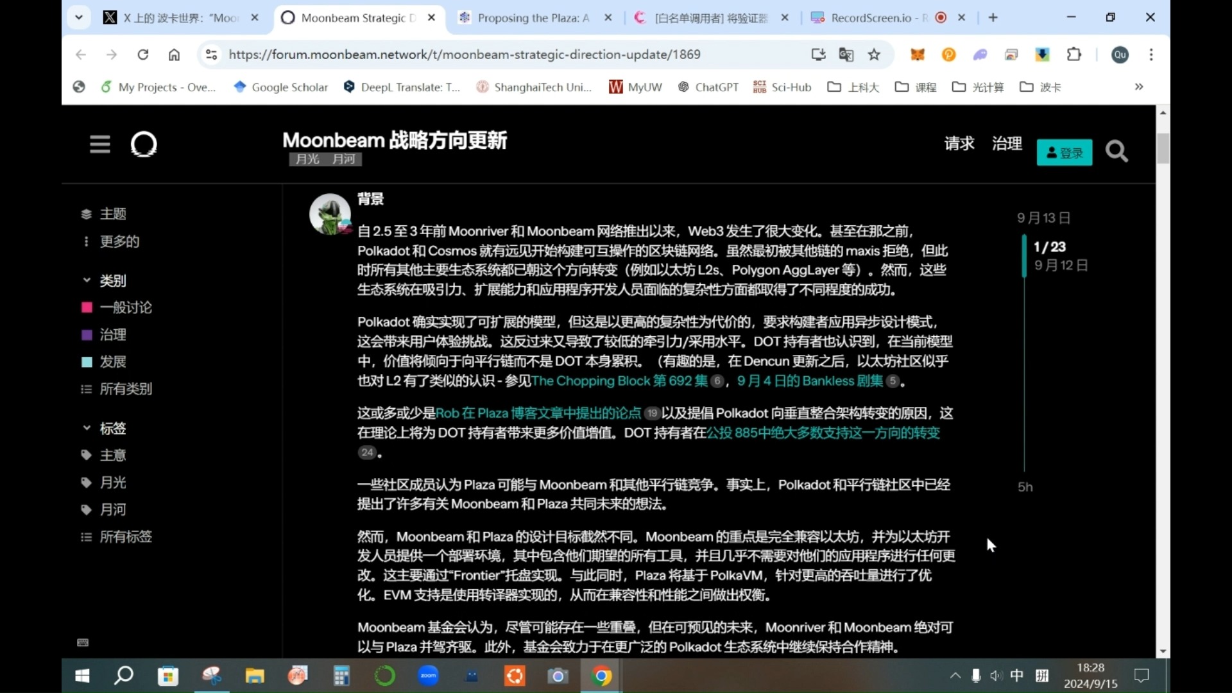1232x693 pixels.
Task: Open the 上科大 bookmark folder
Action: (x=853, y=87)
